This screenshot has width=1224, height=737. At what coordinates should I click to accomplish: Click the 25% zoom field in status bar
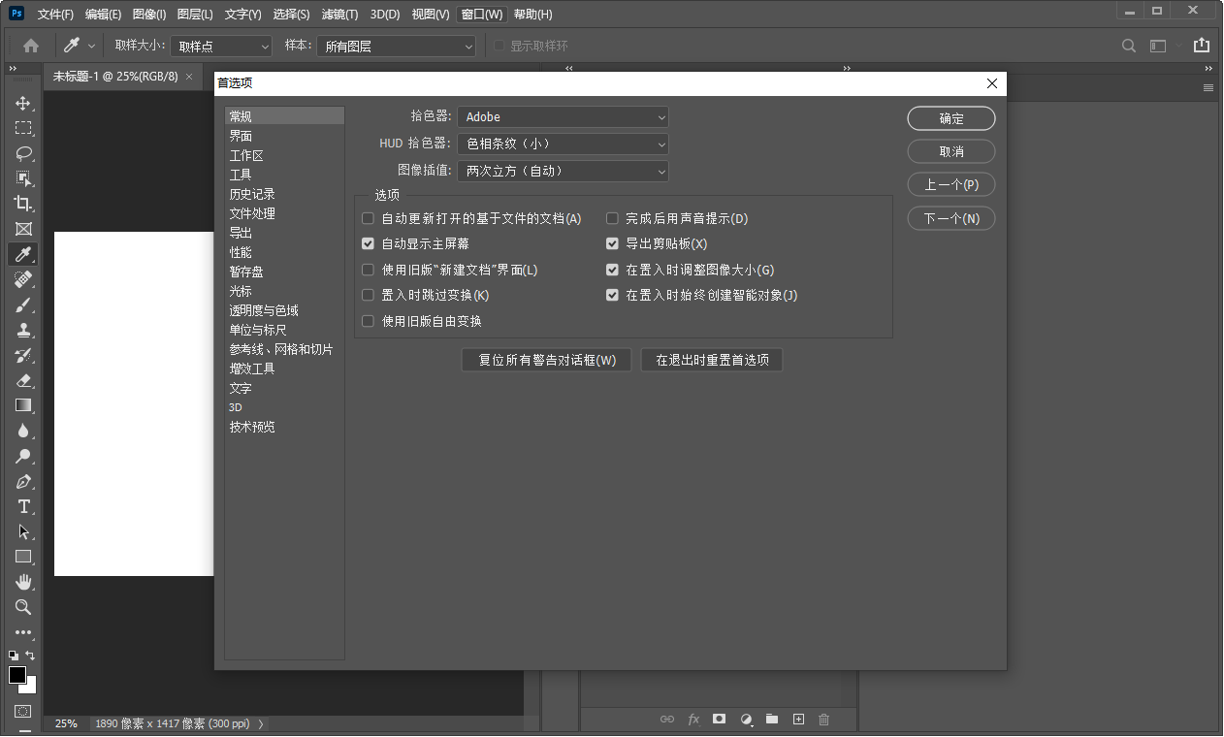[x=65, y=722]
